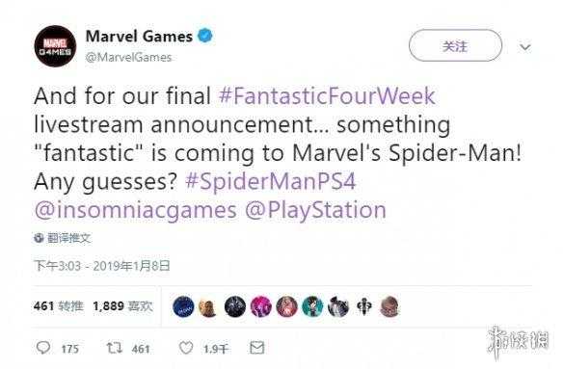
Task: Click the Marvel Games profile avatar
Action: coord(55,46)
